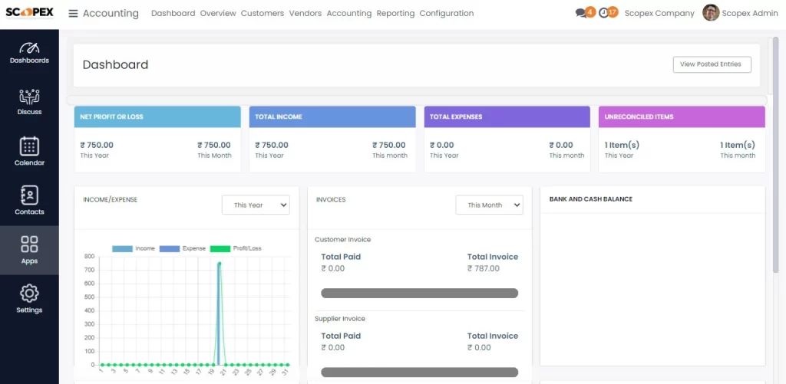Click the Total Expenses card header
Screen dimensions: 786x384
click(507, 117)
